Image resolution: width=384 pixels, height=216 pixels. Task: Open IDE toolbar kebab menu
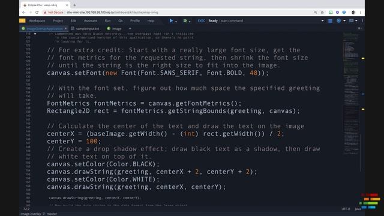pos(362,21)
